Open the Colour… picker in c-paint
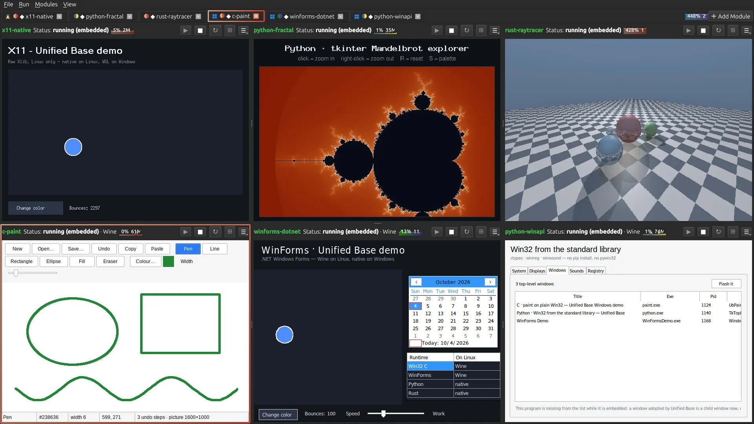 145,261
